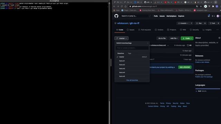Switch to the Actions tab

(x=159, y=30)
